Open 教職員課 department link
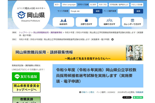155x103 pixels. click(140, 92)
